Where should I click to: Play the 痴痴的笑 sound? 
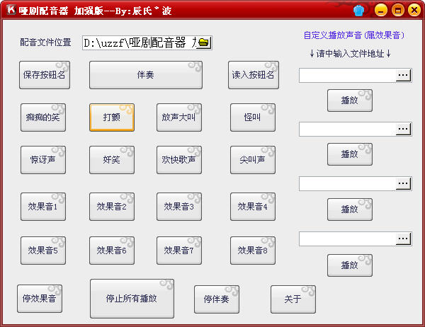tap(43, 117)
